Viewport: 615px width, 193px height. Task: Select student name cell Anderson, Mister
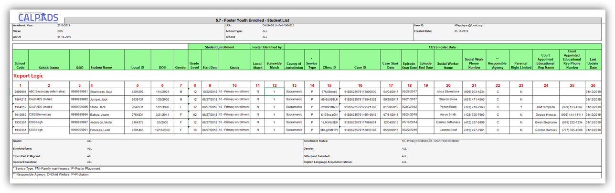pyautogui.click(x=106, y=122)
